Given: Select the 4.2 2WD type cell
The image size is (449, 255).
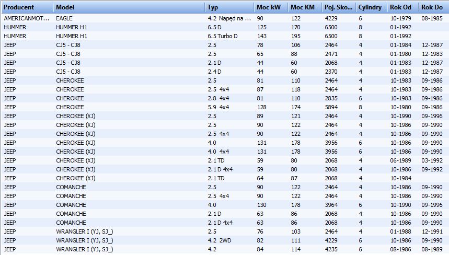Looking at the screenshot, I should [220, 240].
